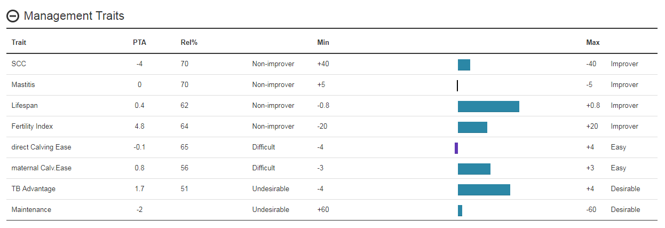Click the Rel% column header
Screen dimensions: 665x228
(x=189, y=43)
